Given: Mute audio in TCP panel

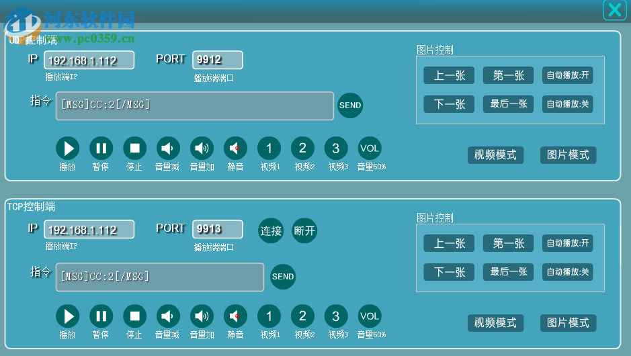Looking at the screenshot, I should coord(235,316).
